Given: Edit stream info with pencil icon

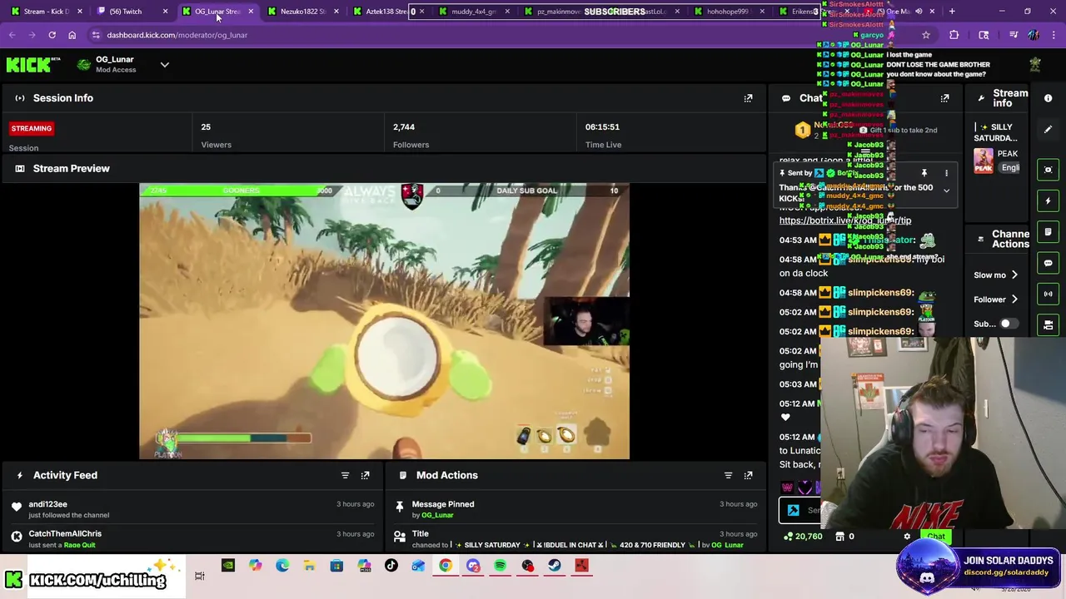Looking at the screenshot, I should click(1048, 129).
